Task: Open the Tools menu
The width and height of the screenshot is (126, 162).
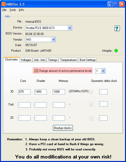Action: point(13,10)
